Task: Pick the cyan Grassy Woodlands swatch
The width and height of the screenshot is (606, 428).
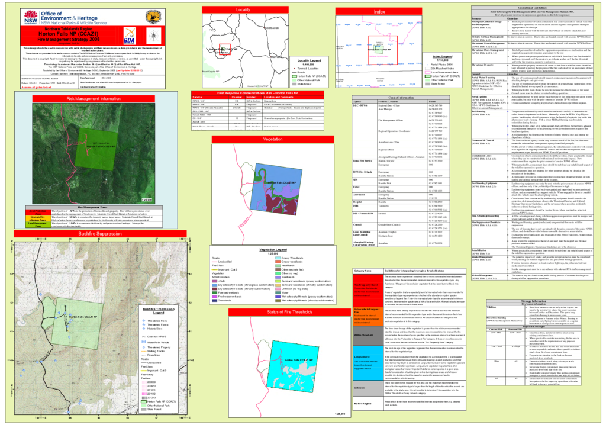Action: (278, 258)
